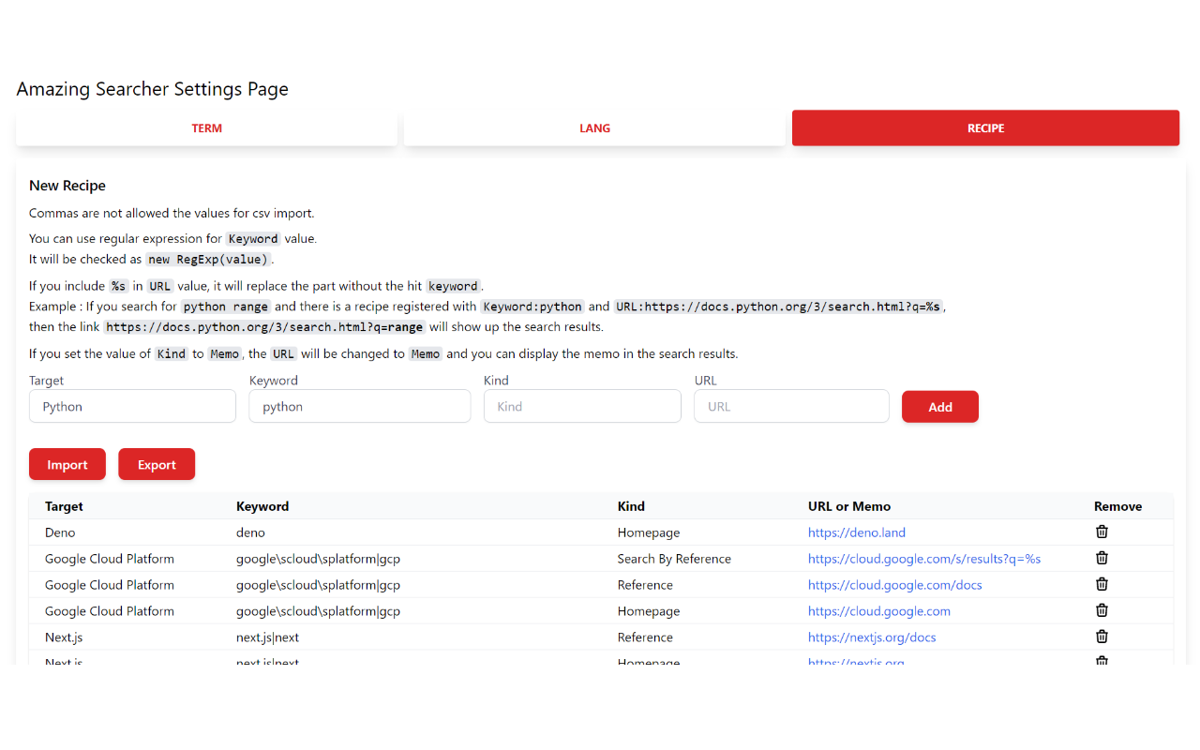Follow the https://cloud.google.com/docs link
The image size is (1200, 750).
[x=894, y=585]
